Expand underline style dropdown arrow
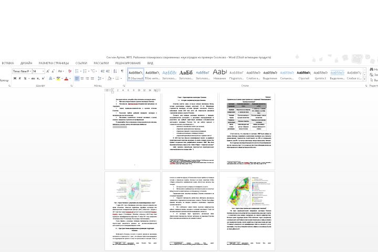The width and height of the screenshot is (378, 252). coord(29,78)
